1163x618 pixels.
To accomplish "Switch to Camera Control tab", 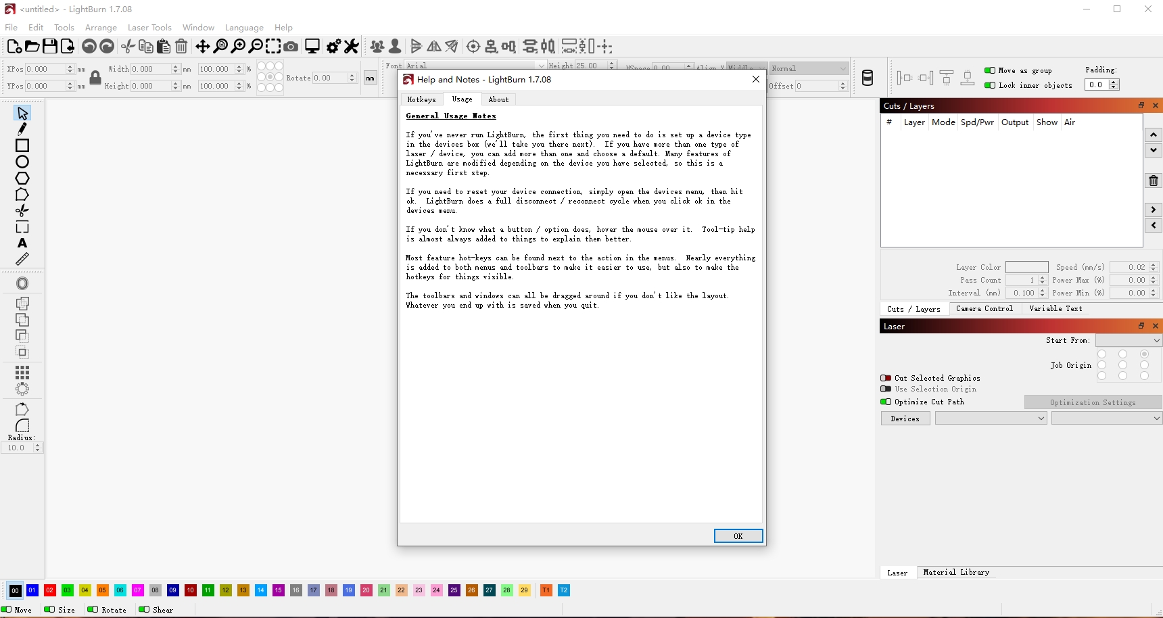I will 984,308.
